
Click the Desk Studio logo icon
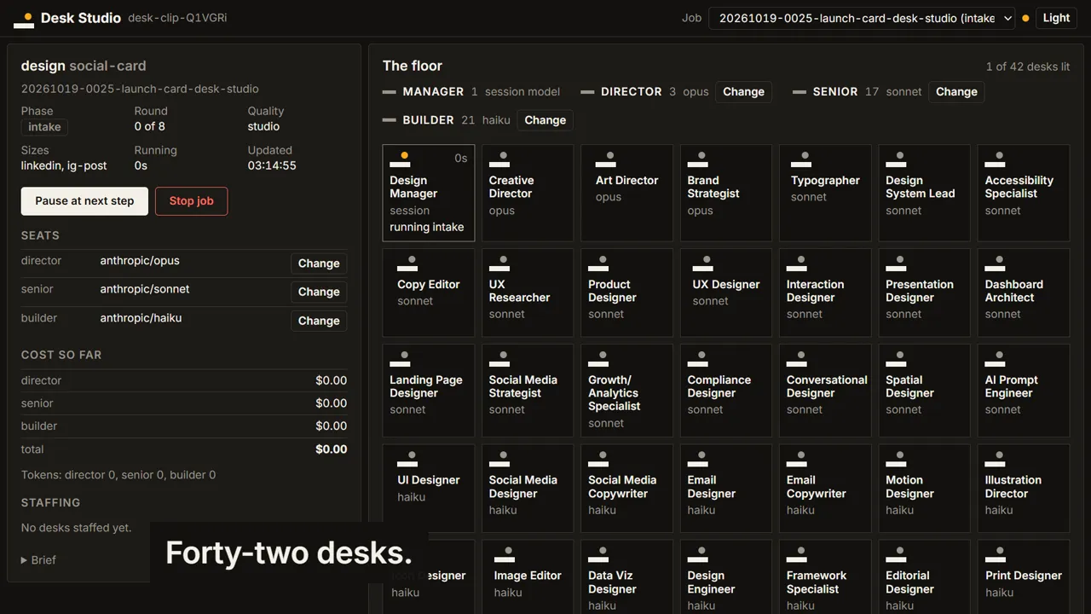point(24,20)
